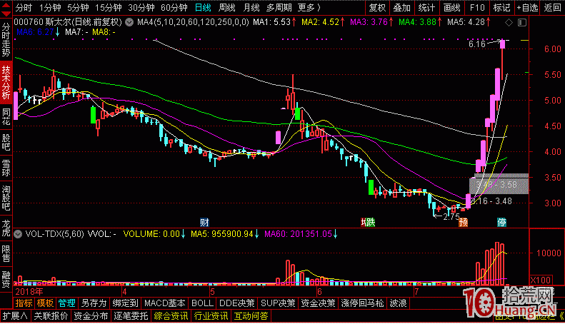This screenshot has width=565, height=324.
Task: Expand the 更多 periods list
Action: pos(309,8)
